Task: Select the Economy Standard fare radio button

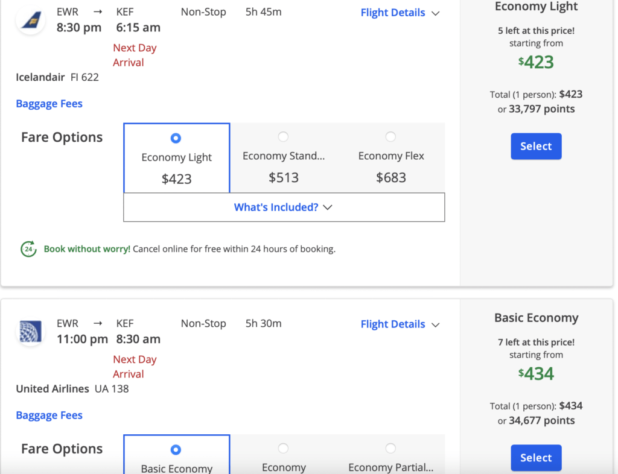Action: point(284,137)
